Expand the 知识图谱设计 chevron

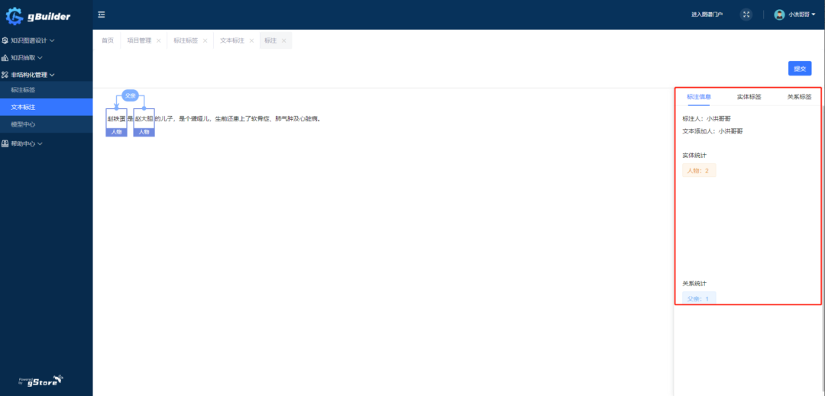(52, 40)
